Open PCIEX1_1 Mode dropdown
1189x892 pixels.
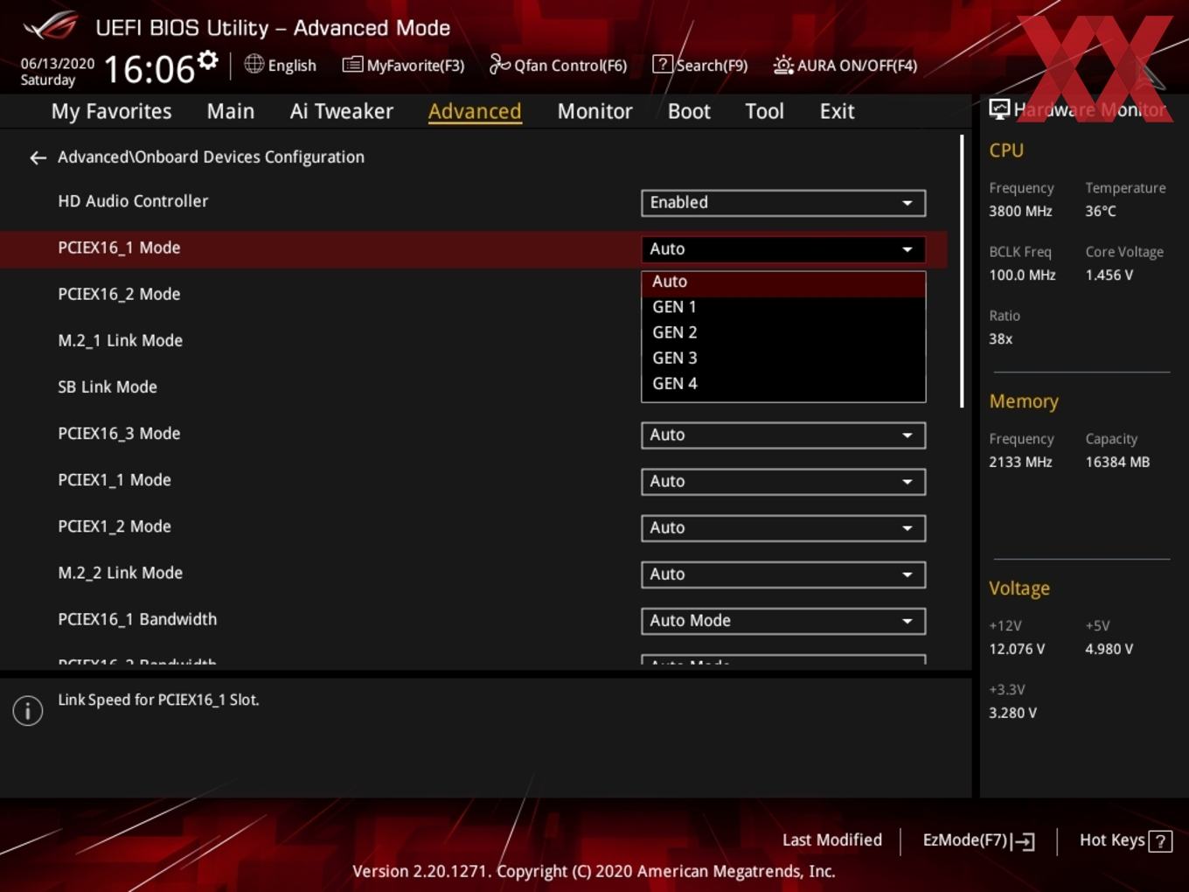783,482
